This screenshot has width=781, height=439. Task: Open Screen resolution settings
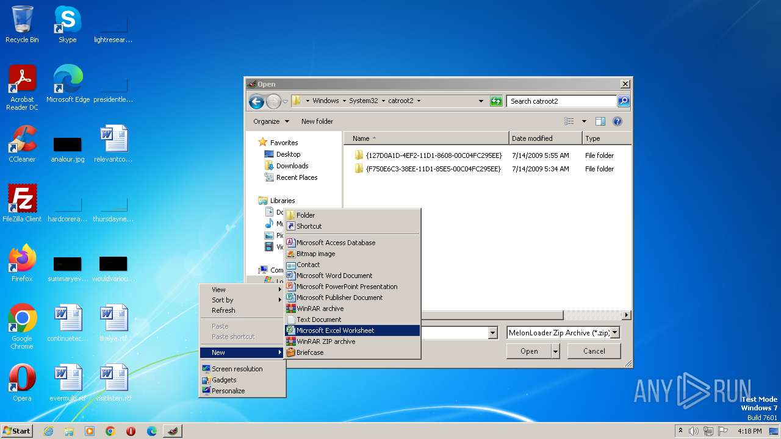[x=242, y=369]
